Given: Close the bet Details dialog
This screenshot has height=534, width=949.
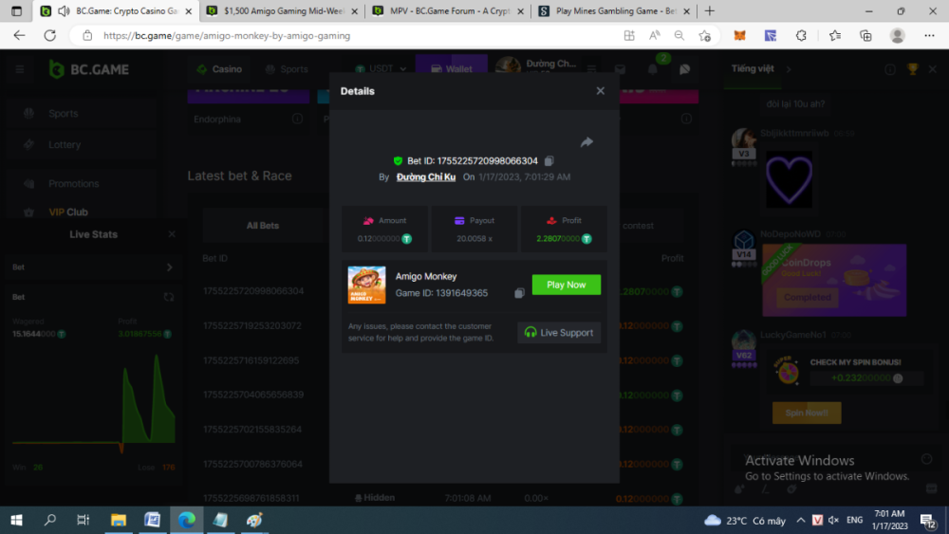Looking at the screenshot, I should pyautogui.click(x=600, y=91).
